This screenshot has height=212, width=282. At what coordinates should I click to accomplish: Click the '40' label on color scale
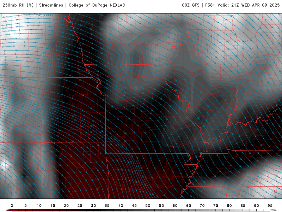tap(121, 206)
